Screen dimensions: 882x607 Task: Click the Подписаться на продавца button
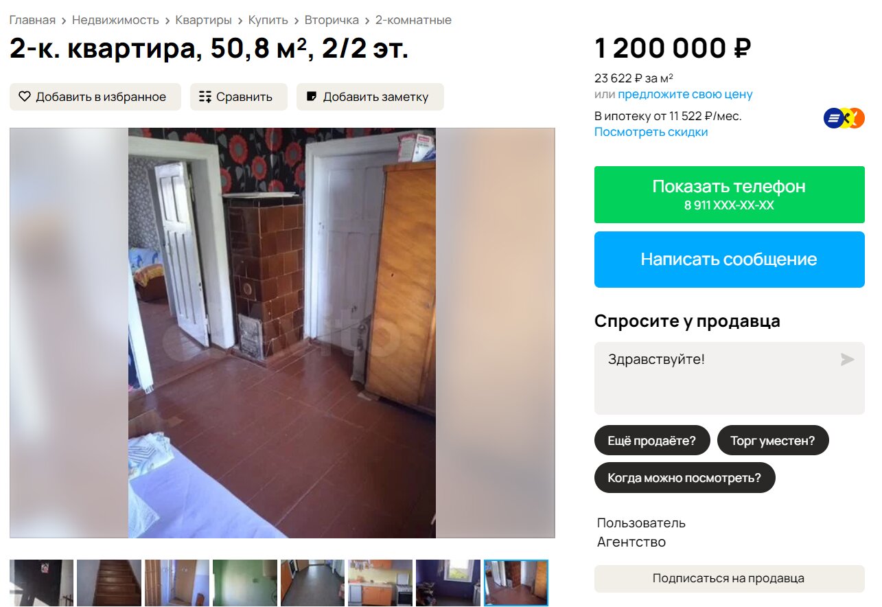[x=729, y=578]
